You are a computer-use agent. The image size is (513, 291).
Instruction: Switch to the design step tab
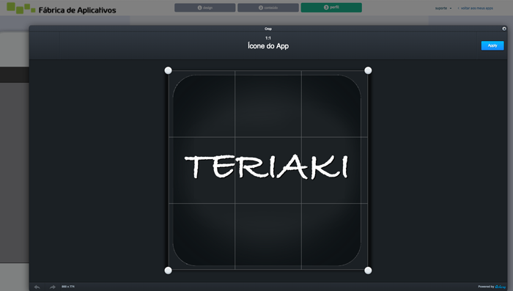pyautogui.click(x=204, y=7)
